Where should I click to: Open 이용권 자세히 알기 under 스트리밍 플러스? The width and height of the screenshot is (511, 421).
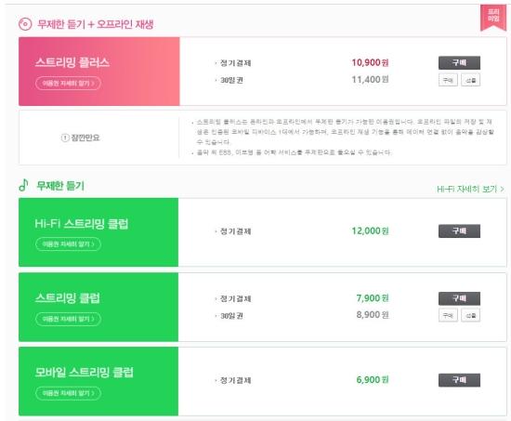pos(68,83)
